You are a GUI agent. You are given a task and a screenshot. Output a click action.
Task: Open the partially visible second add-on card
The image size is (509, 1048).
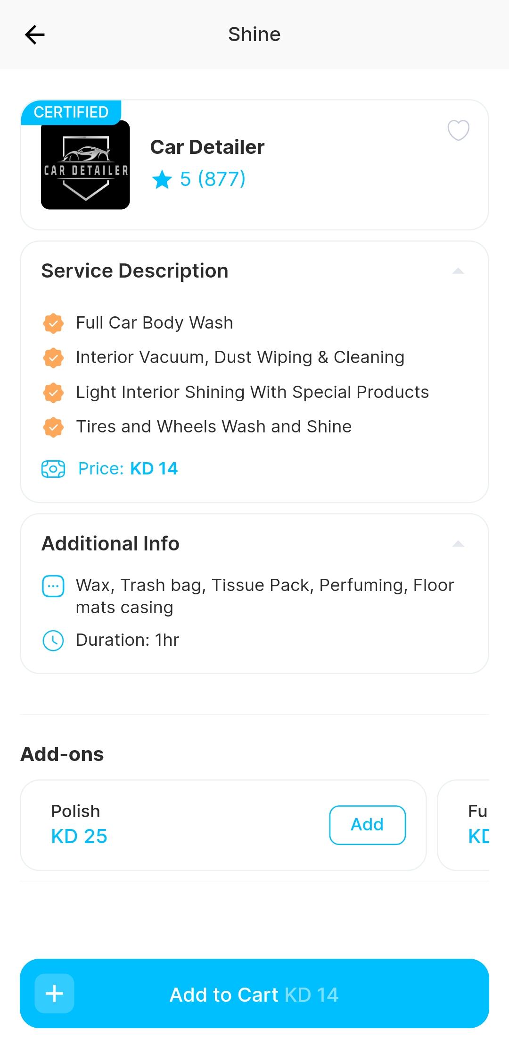tap(464, 825)
